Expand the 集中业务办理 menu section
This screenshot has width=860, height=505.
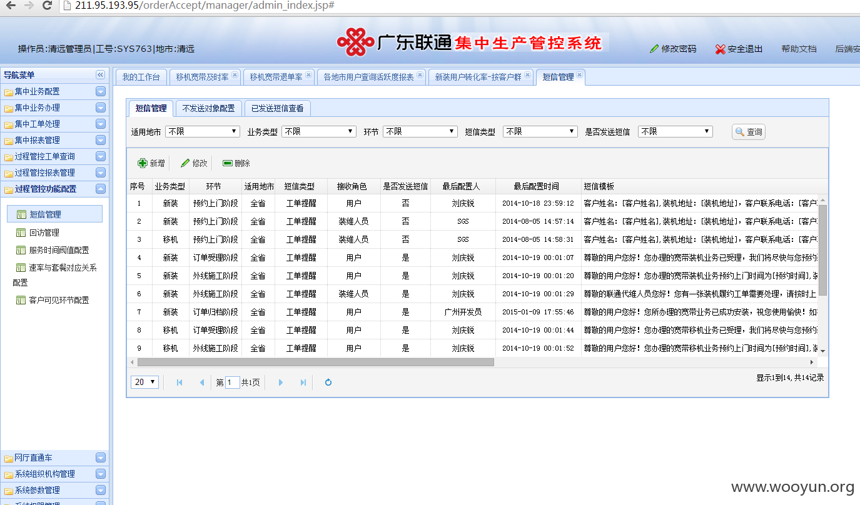pos(54,107)
